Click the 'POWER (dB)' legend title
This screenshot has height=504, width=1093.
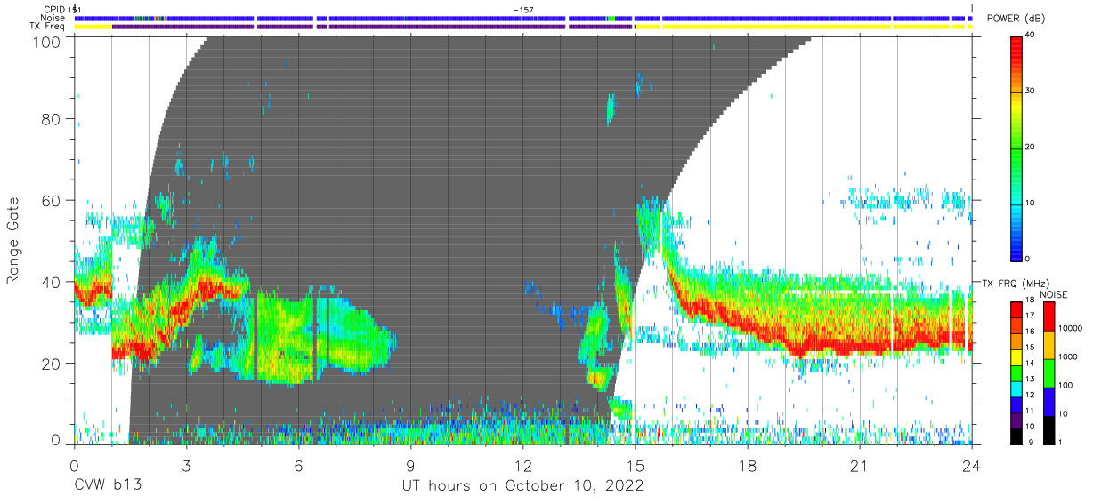1016,19
